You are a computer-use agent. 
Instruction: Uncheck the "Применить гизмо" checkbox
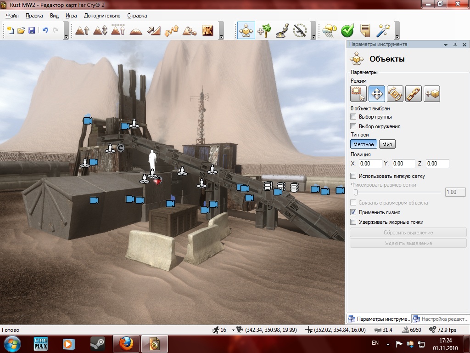click(353, 212)
